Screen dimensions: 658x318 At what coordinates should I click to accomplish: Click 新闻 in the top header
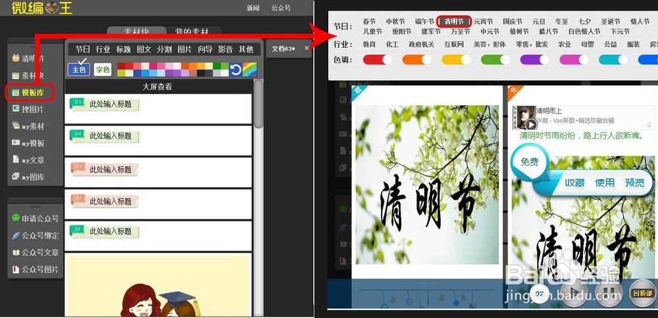coord(253,8)
